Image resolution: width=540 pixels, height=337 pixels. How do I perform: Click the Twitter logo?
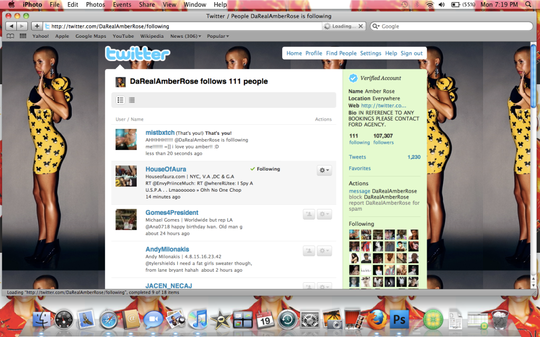(137, 54)
